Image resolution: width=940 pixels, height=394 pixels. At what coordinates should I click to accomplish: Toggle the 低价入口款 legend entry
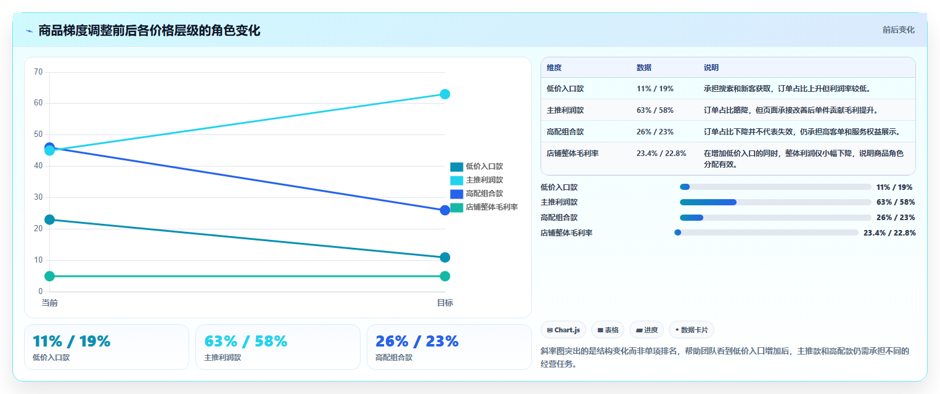[476, 166]
